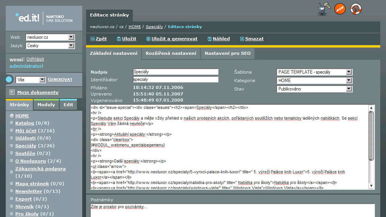The height and width of the screenshot is (217, 386).
Task: Click the Moje dokumenty document icon
Action: (12, 92)
